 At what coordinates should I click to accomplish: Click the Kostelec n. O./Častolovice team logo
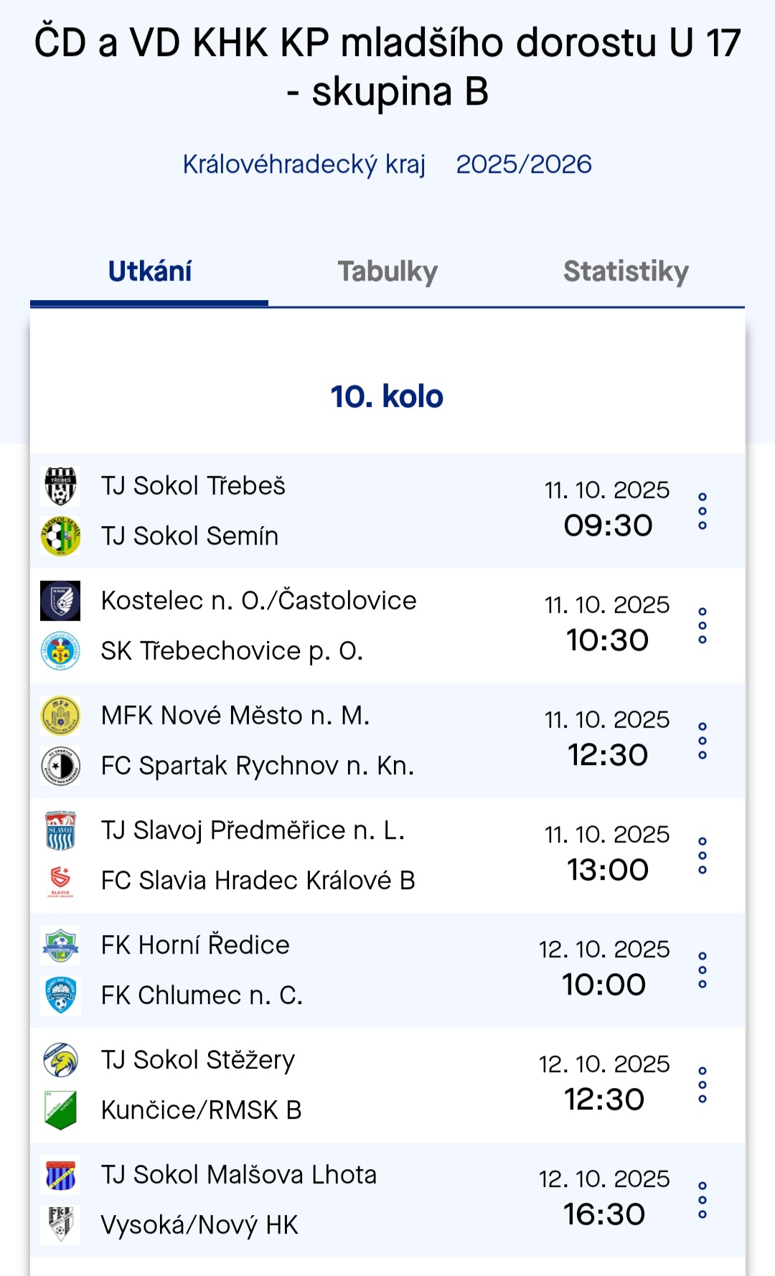pos(60,601)
